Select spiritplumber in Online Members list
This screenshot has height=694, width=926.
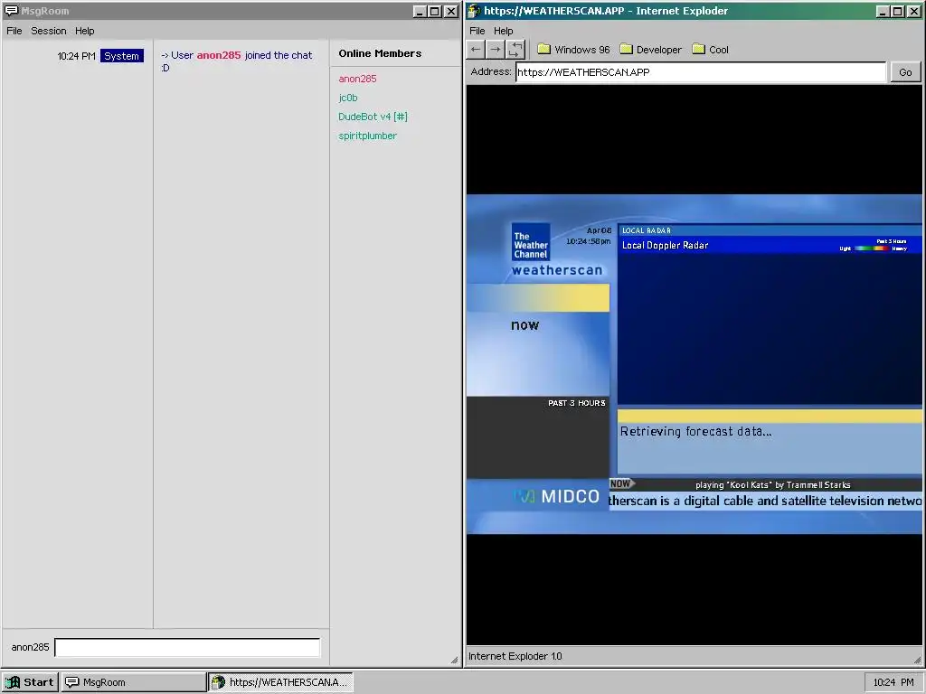pyautogui.click(x=367, y=136)
